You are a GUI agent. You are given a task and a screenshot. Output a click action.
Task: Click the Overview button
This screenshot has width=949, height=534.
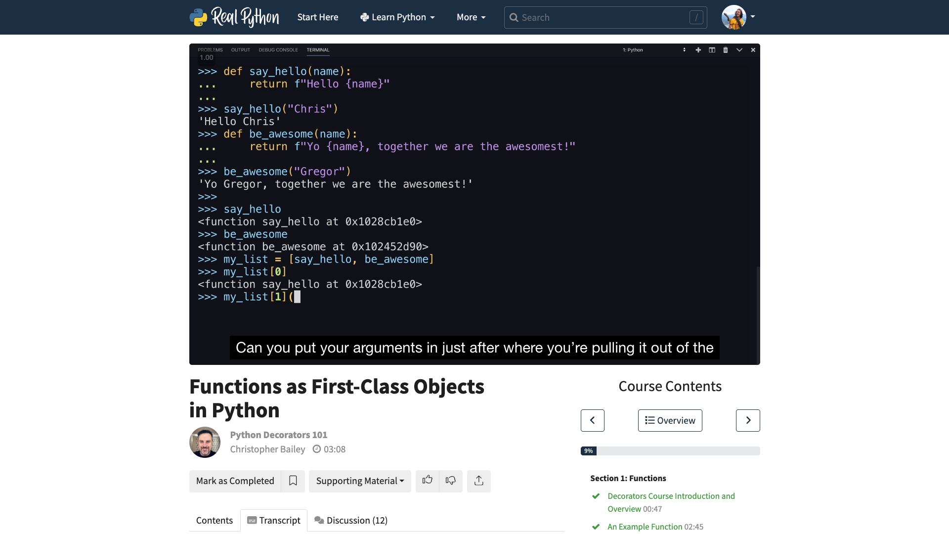[670, 420]
